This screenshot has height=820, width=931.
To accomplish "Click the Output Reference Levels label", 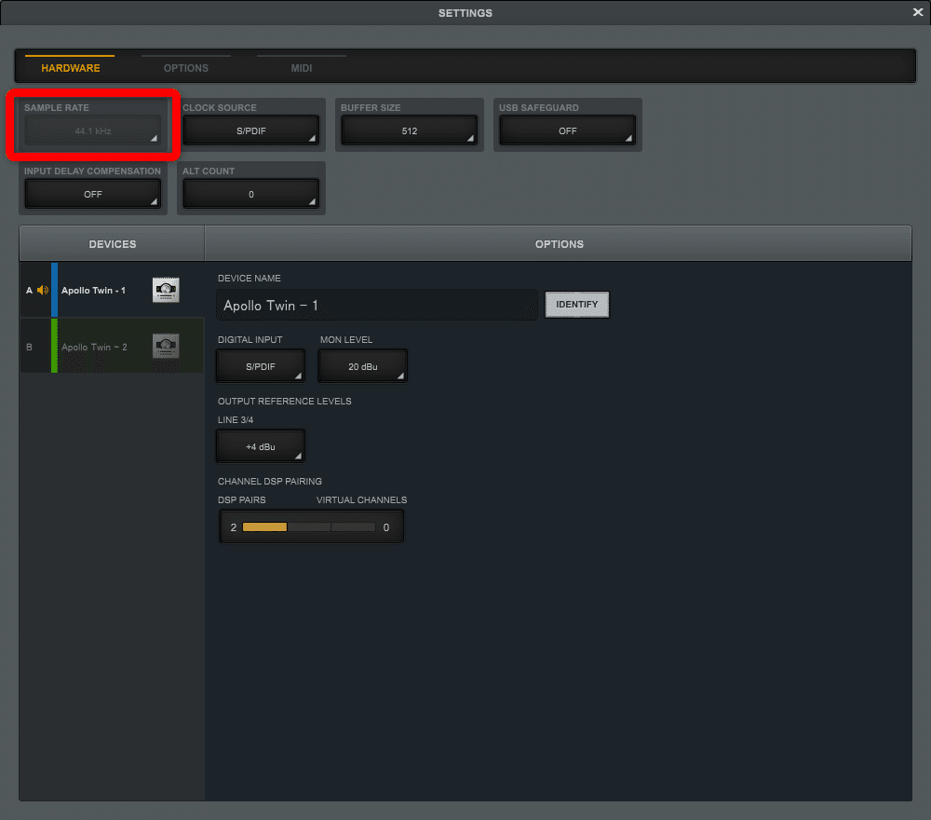I will click(284, 401).
